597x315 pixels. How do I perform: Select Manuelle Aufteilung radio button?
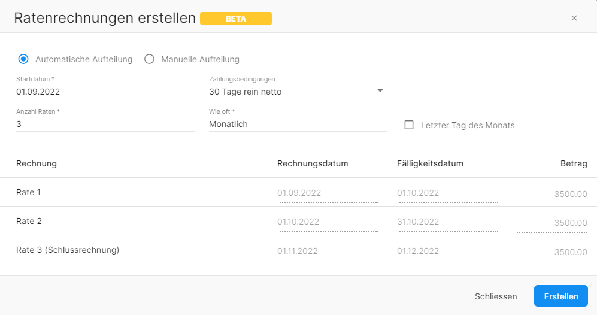coord(150,59)
